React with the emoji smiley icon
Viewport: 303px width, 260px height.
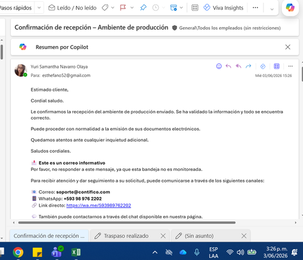click(x=219, y=66)
